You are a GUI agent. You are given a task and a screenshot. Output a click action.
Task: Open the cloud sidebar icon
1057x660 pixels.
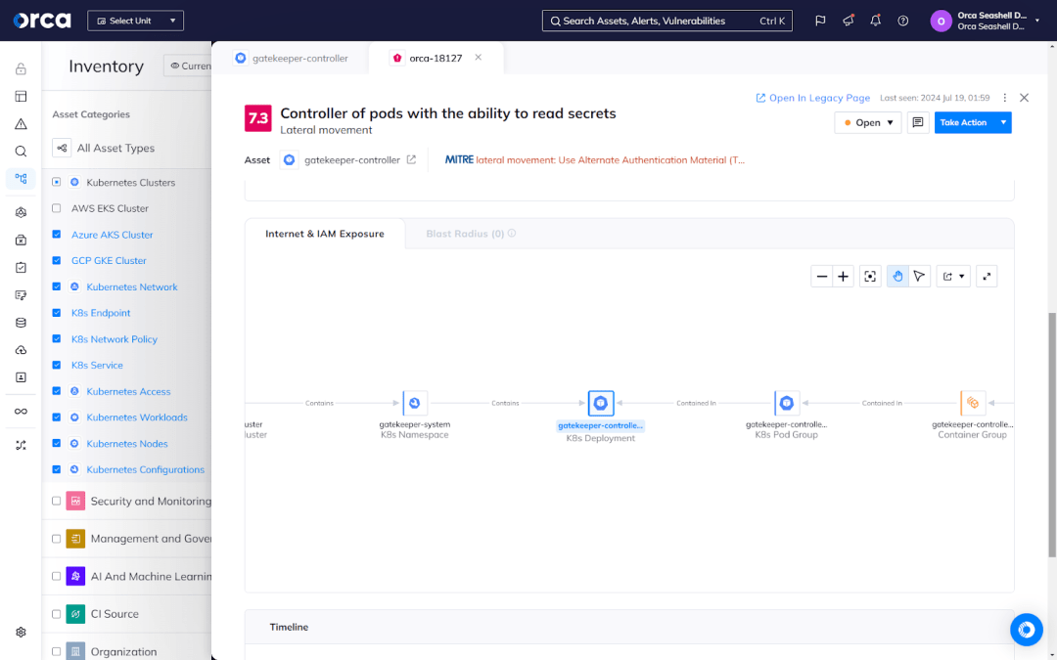point(21,350)
